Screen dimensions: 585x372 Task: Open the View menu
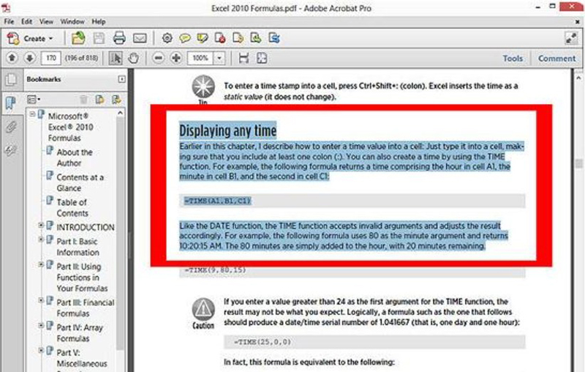tap(45, 21)
